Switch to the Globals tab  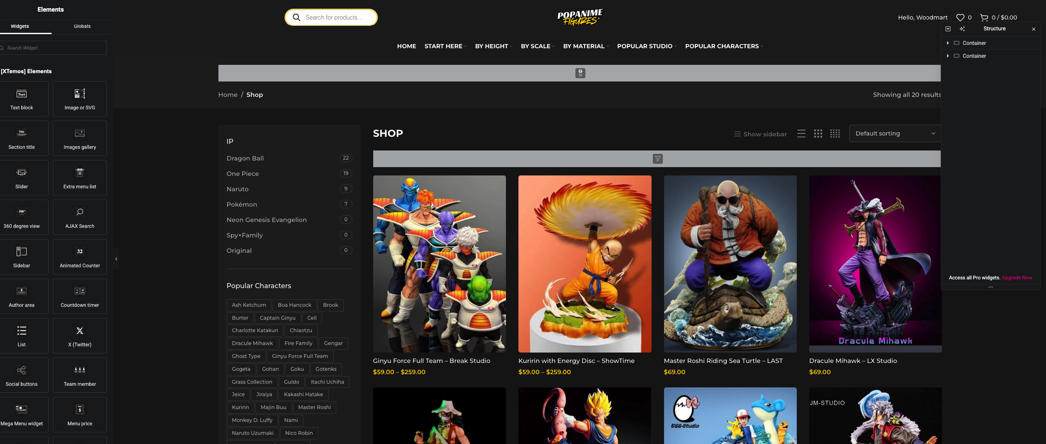click(x=82, y=26)
